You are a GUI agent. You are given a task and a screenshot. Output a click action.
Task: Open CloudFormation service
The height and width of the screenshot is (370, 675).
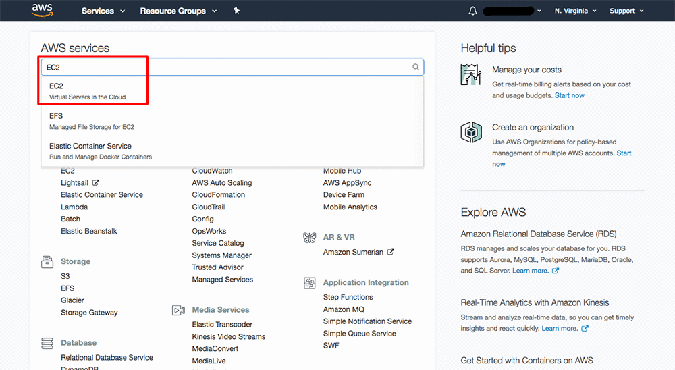click(x=218, y=194)
